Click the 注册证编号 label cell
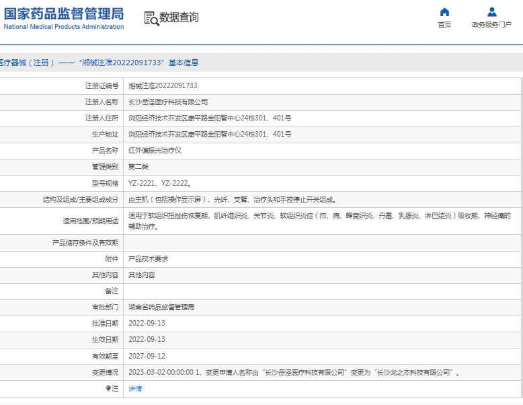This screenshot has width=523, height=405. [x=102, y=86]
